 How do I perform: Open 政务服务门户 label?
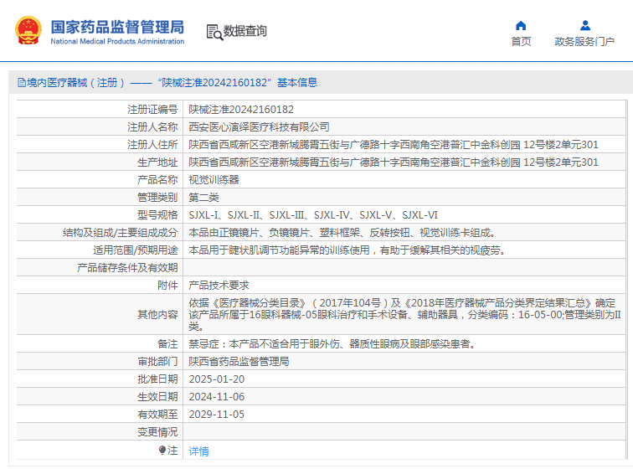click(x=584, y=42)
